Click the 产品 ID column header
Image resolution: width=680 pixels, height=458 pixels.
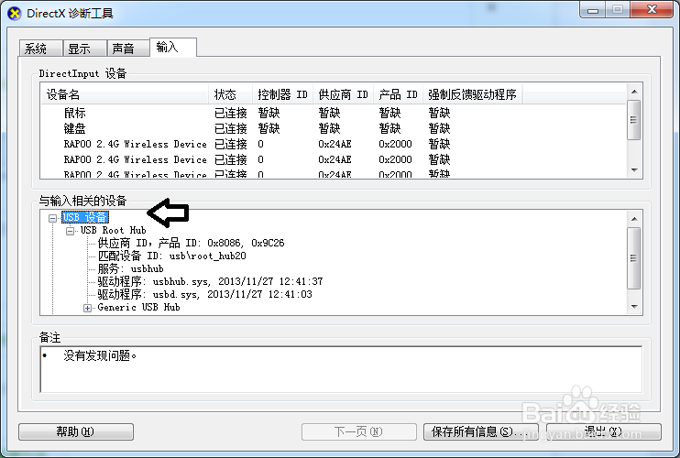click(x=398, y=94)
